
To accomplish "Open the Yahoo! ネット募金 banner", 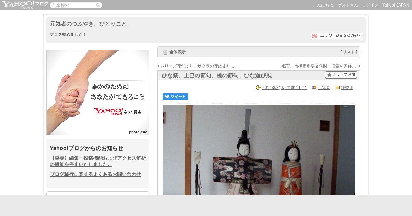I will (98, 93).
